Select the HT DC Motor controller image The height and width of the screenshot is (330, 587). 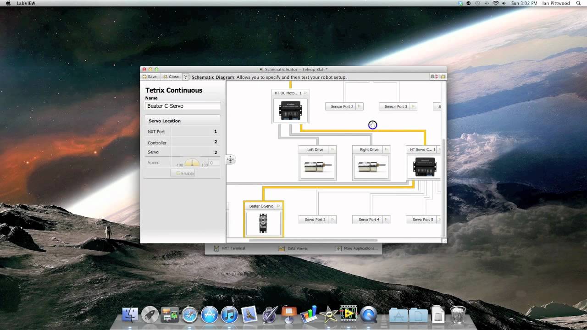290,110
